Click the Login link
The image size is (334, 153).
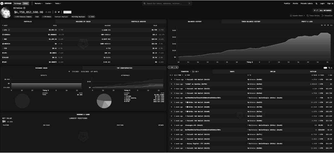click(x=322, y=3)
